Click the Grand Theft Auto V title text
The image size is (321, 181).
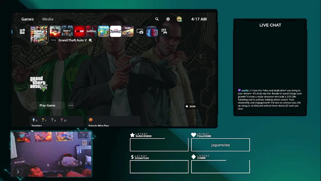pyautogui.click(x=72, y=40)
